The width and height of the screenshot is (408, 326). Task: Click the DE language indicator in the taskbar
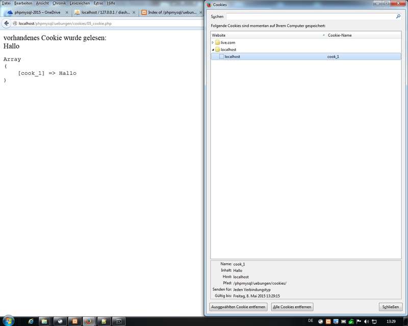click(311, 321)
